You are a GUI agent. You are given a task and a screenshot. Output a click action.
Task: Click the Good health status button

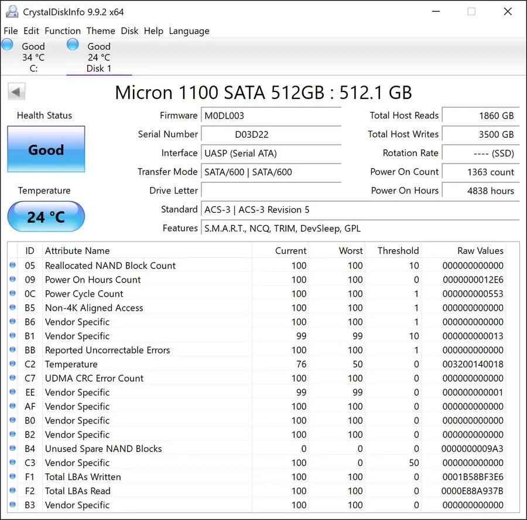[46, 149]
